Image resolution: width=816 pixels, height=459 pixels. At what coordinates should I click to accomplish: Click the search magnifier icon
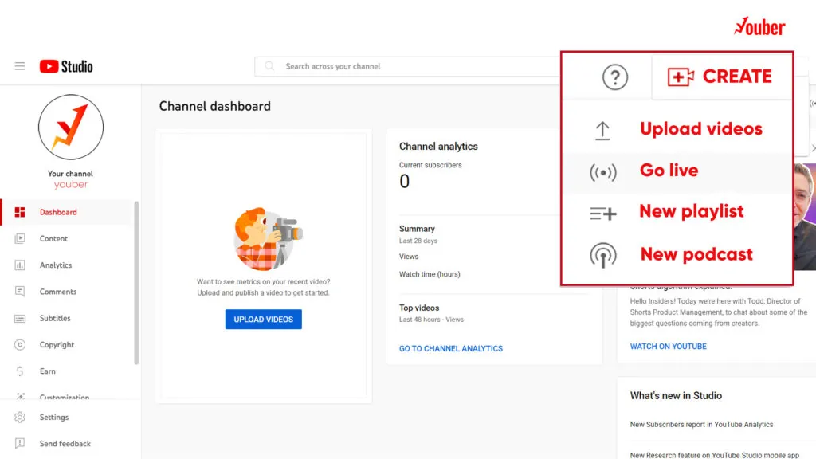pyautogui.click(x=269, y=66)
